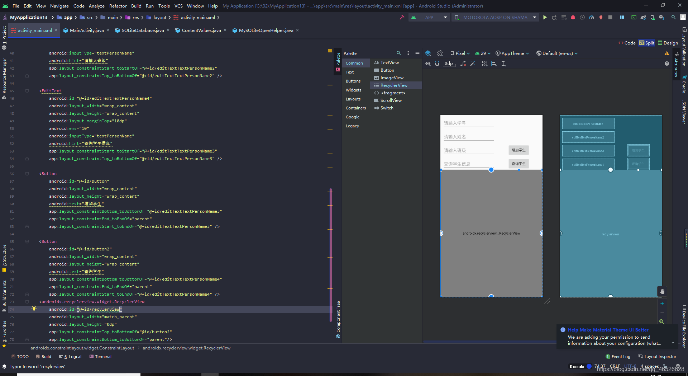Close the ContentValues.java tab

click(x=225, y=30)
